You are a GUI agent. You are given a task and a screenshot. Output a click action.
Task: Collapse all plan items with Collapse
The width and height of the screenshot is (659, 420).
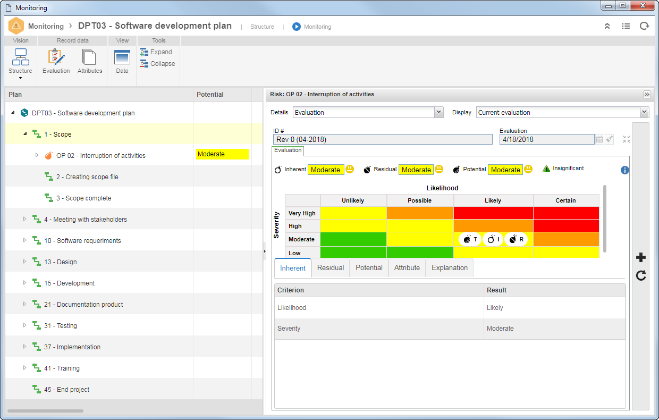(x=157, y=64)
